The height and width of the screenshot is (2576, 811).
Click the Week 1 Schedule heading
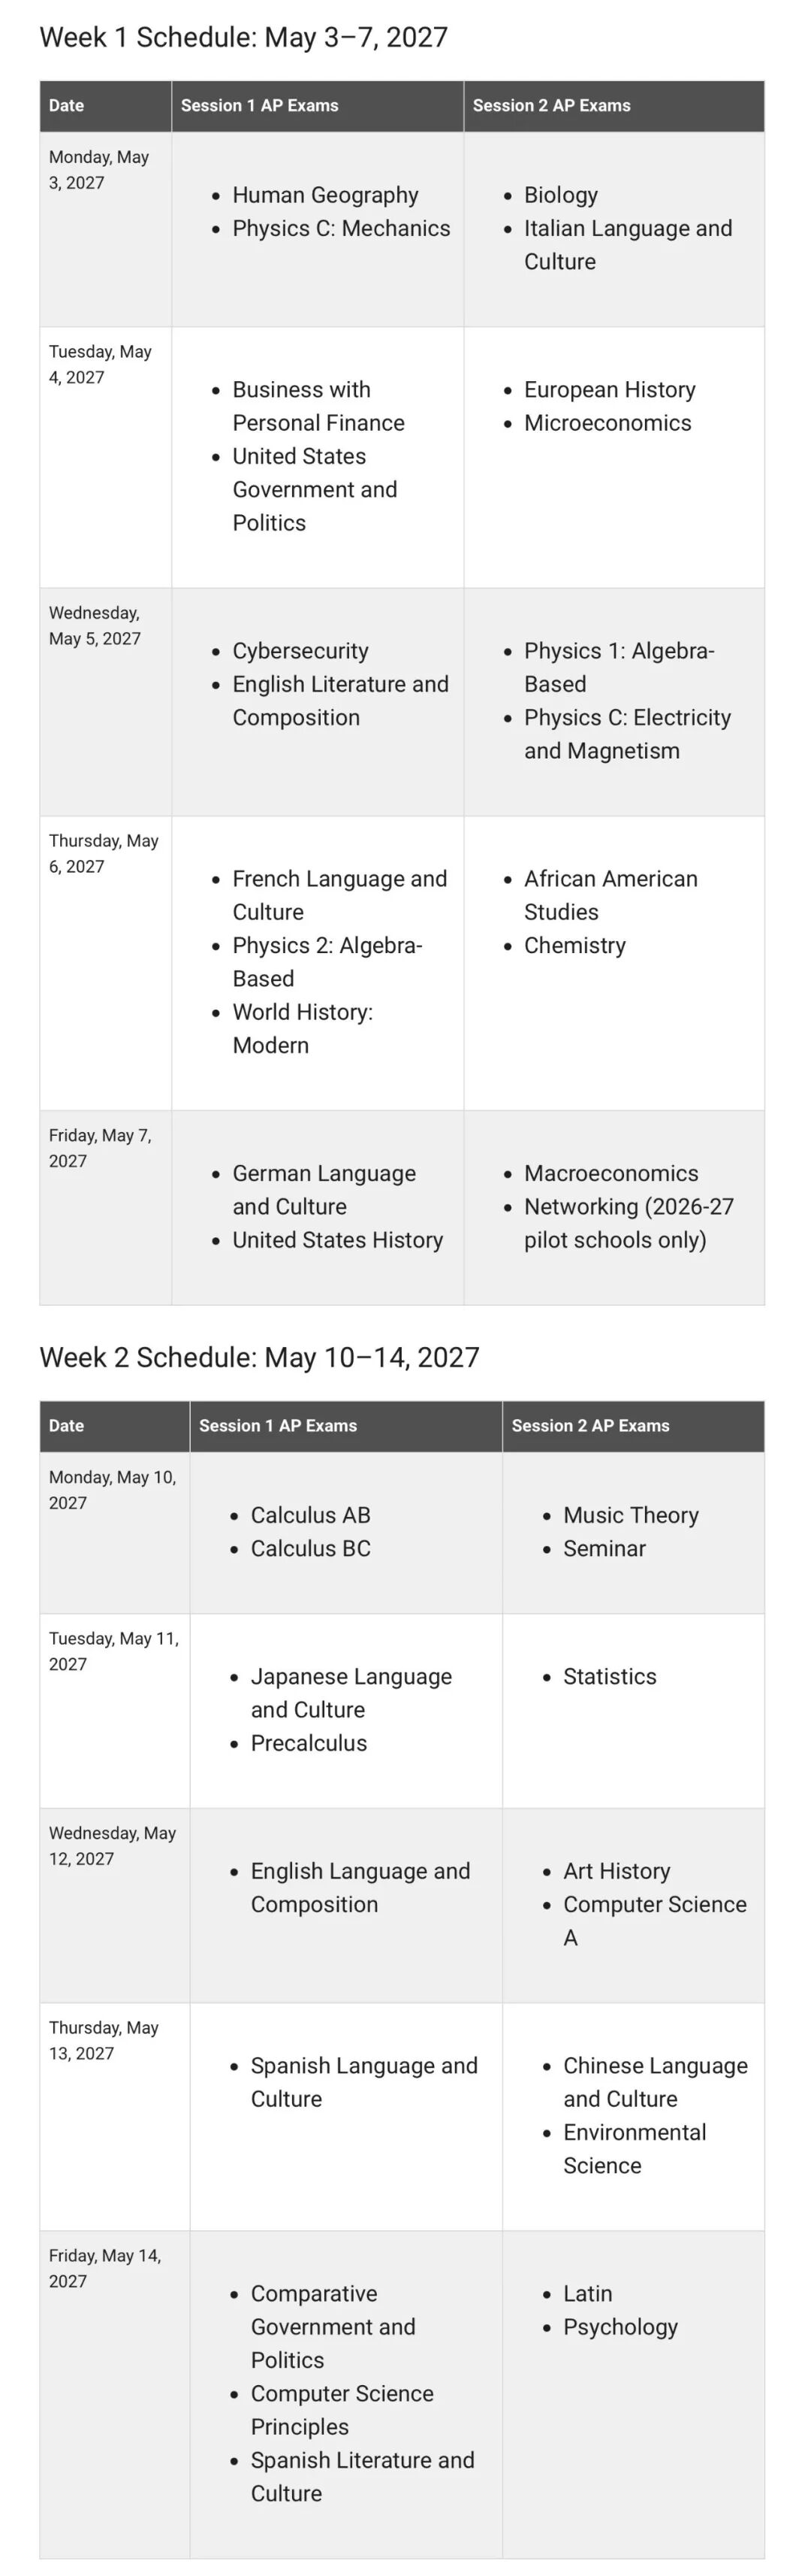coord(244,37)
